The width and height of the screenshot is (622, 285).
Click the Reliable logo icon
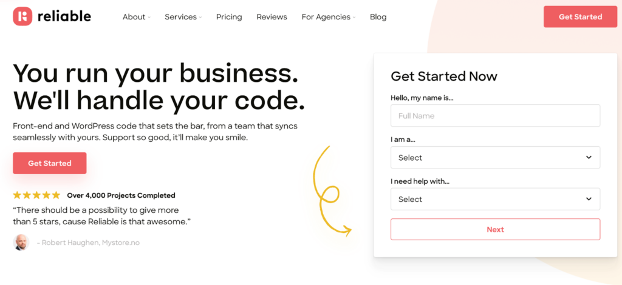click(22, 16)
